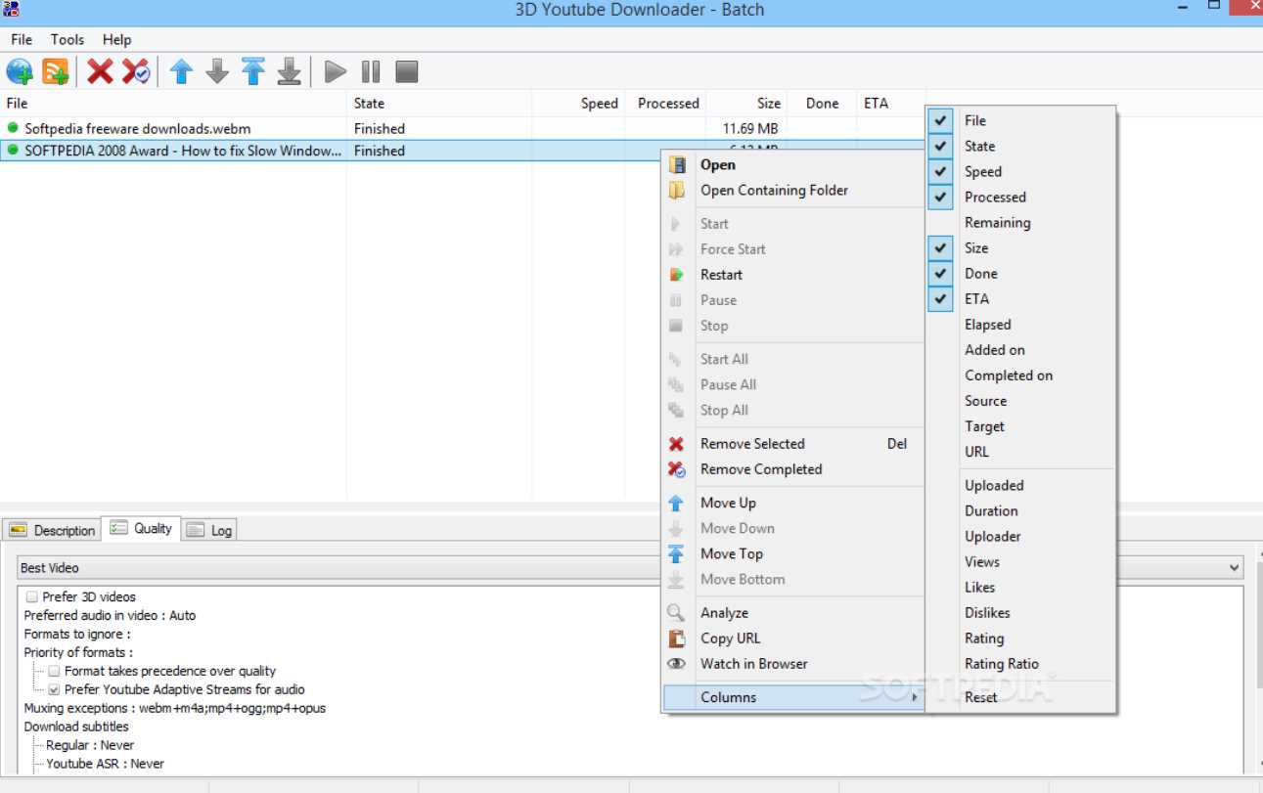
Task: Sort by the State column header
Action: point(439,103)
